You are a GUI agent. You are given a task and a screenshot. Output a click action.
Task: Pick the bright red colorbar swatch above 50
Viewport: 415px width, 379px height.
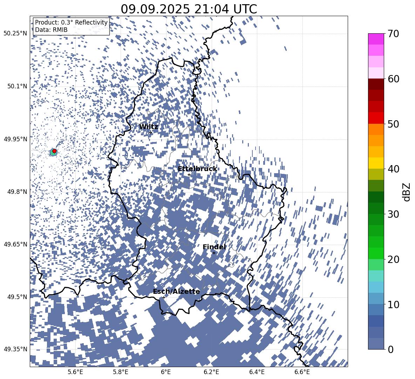376,118
